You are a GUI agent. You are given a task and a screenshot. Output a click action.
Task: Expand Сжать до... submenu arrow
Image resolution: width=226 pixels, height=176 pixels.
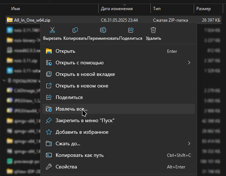coord(189,143)
